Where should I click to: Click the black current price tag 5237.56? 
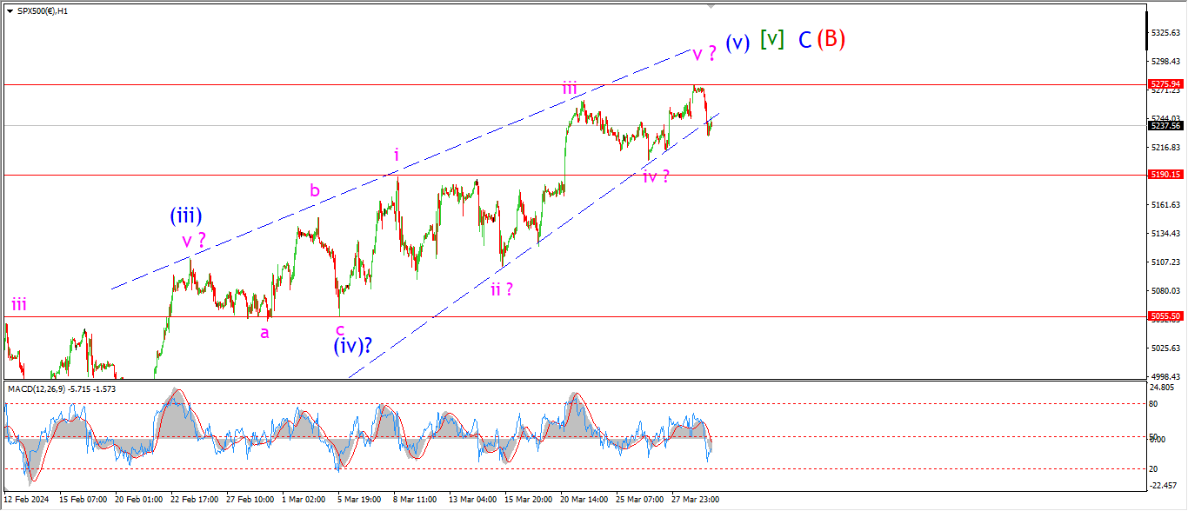pyautogui.click(x=1165, y=126)
